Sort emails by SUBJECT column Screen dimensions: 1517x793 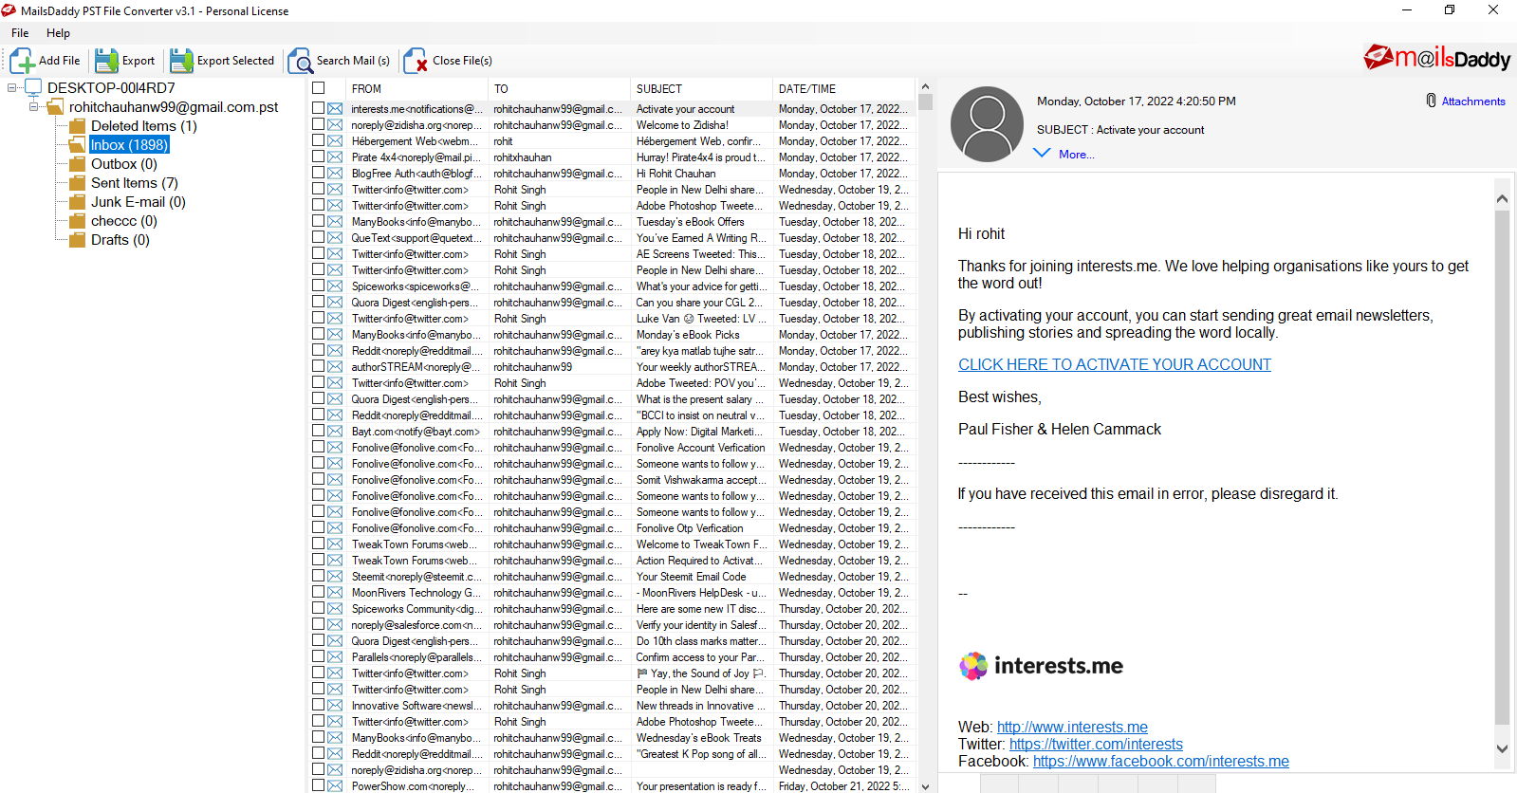701,88
